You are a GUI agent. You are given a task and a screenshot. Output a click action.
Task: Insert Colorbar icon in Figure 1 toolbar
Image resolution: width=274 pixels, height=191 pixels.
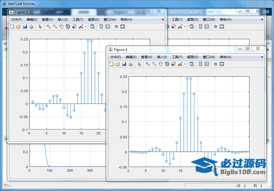tap(101, 26)
